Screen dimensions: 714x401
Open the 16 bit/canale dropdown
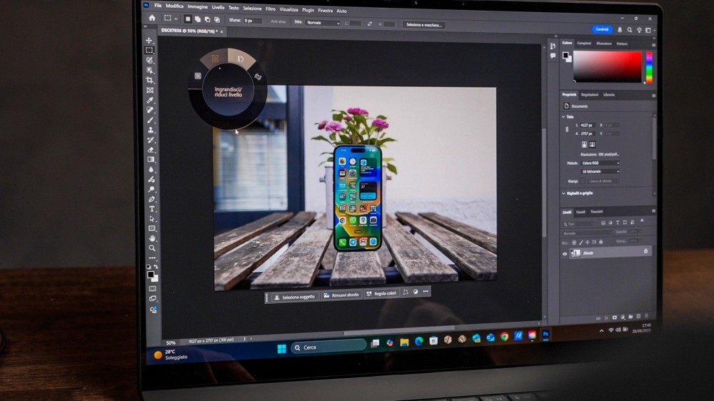tap(600, 171)
